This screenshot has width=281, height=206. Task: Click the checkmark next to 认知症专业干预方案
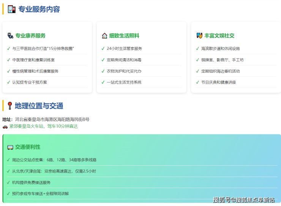pos(8,82)
